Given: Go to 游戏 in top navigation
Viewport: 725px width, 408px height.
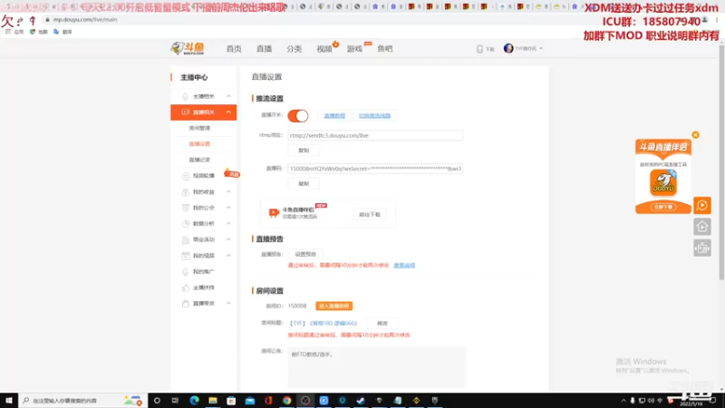Looking at the screenshot, I should [354, 49].
